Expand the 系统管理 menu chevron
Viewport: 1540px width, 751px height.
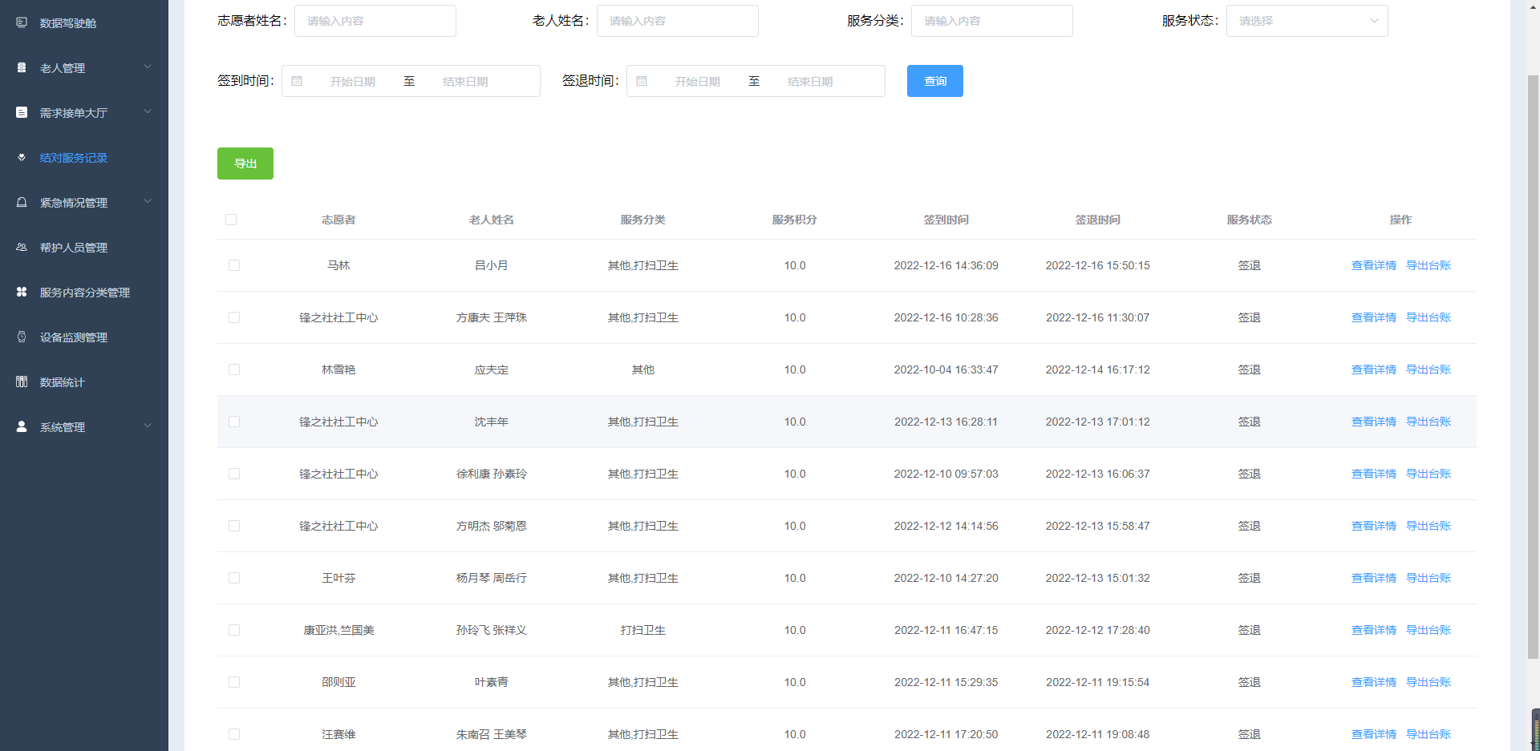(x=148, y=426)
